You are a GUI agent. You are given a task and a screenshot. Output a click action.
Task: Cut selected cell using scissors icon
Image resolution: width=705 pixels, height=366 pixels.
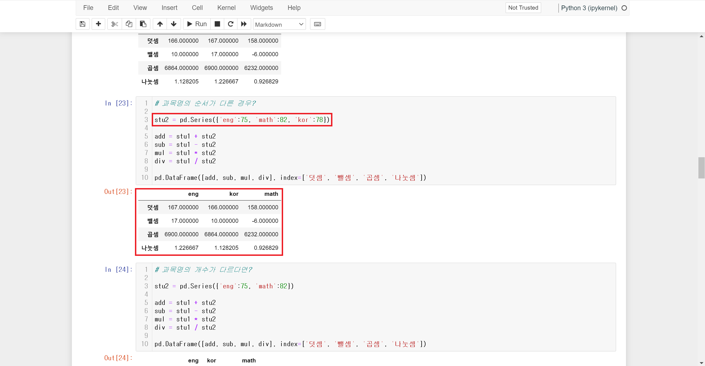coord(115,24)
